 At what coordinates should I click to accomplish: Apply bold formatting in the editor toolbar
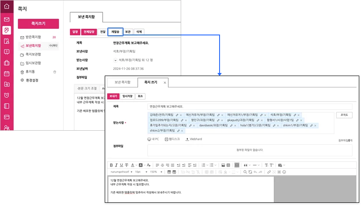click(x=111, y=165)
